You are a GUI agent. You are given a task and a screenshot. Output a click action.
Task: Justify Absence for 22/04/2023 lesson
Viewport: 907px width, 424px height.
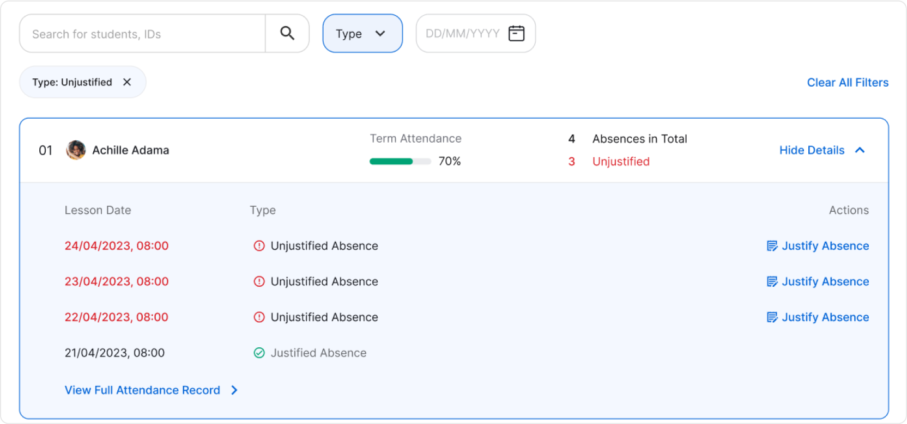[825, 317]
